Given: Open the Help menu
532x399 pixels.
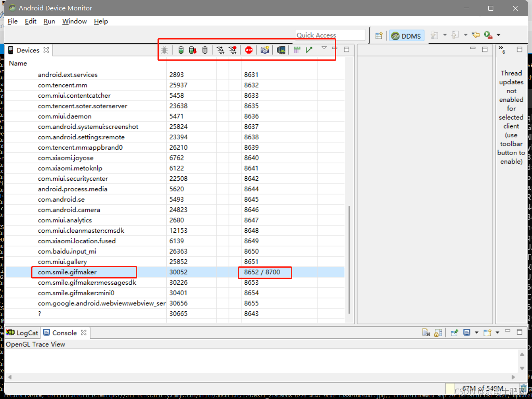Looking at the screenshot, I should (101, 21).
